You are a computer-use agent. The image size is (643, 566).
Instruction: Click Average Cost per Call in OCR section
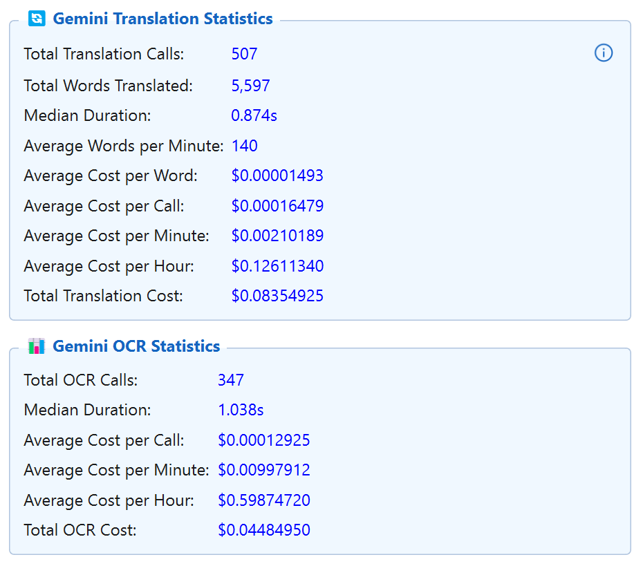tap(104, 441)
